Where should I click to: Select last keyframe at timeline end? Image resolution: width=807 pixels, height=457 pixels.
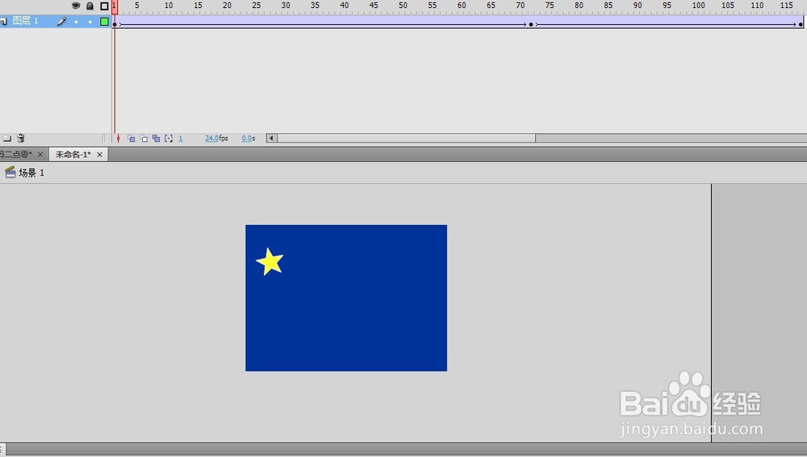pyautogui.click(x=801, y=24)
